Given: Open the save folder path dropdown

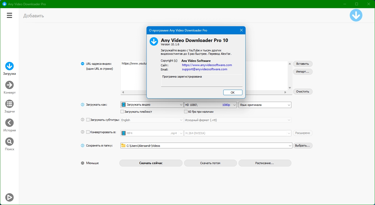Looking at the screenshot, I should [x=206, y=145].
